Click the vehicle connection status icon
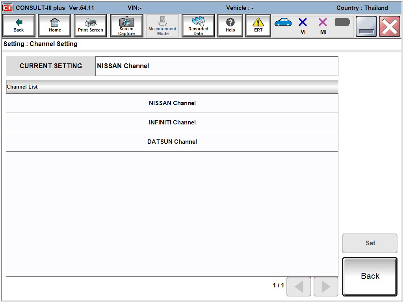Image resolution: width=403 pixels, height=302 pixels. [x=283, y=24]
